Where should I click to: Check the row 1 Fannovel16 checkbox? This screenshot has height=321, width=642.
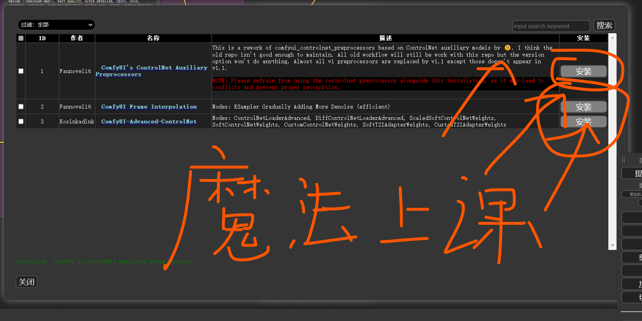(x=21, y=71)
